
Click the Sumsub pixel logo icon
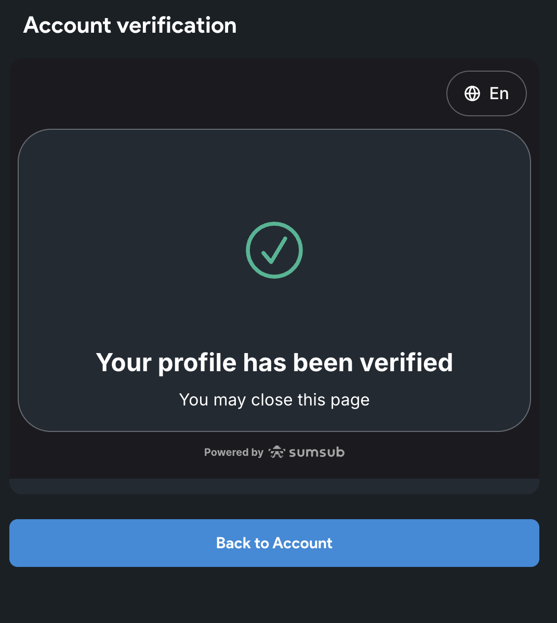point(277,452)
